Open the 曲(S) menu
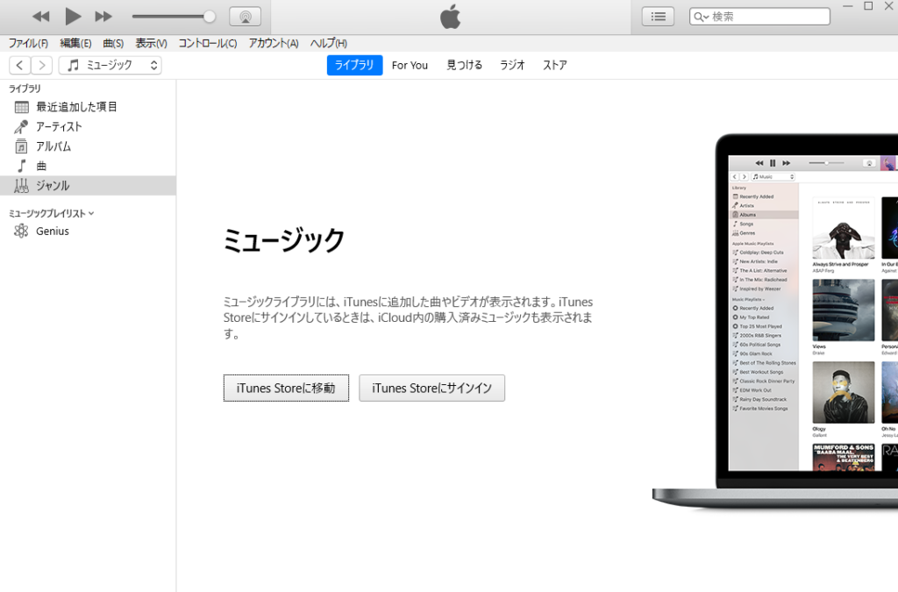This screenshot has height=592, width=898. pos(113,44)
